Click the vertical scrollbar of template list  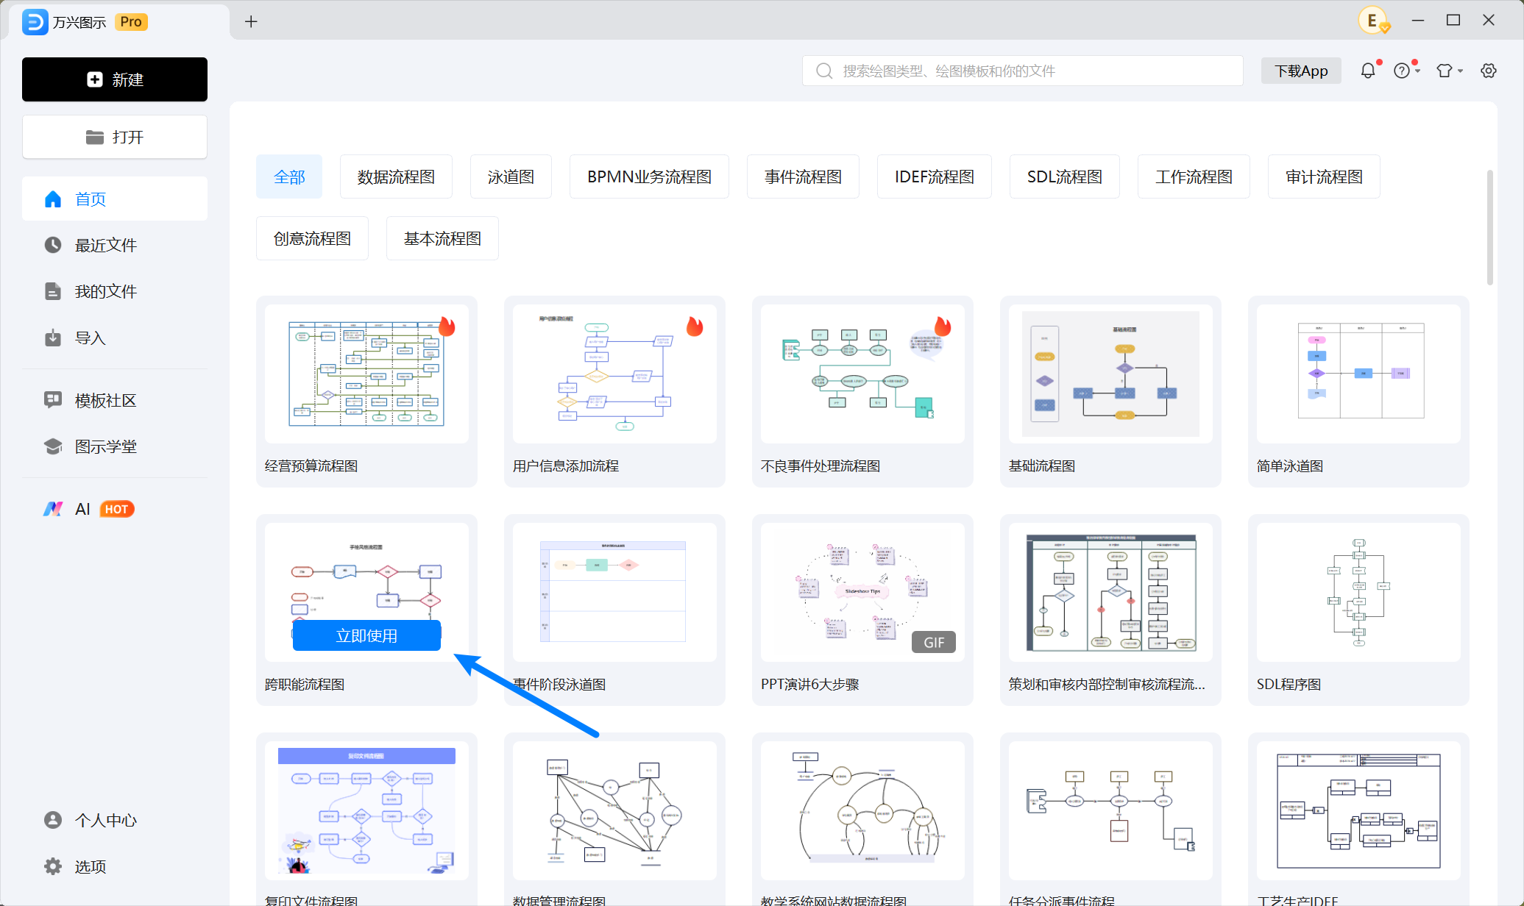(1489, 228)
